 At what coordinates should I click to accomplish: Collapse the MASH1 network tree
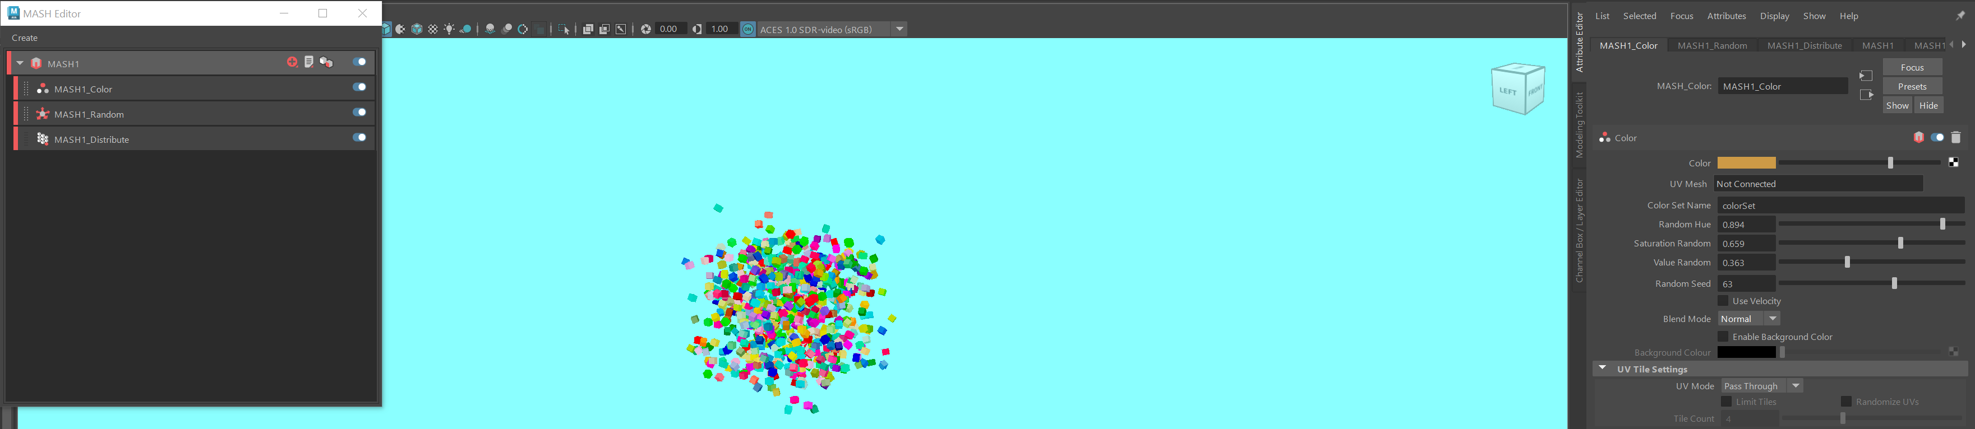coord(20,64)
